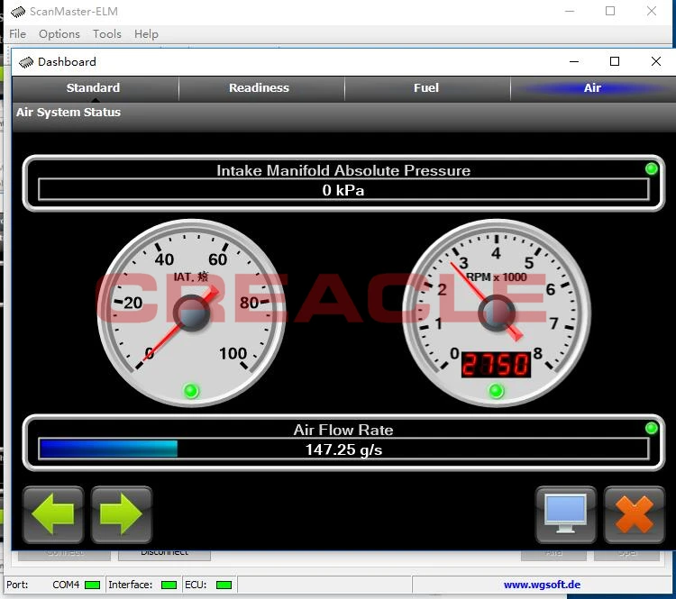
Task: Click green status LED on Air Flow Rate panel
Action: pos(652,429)
